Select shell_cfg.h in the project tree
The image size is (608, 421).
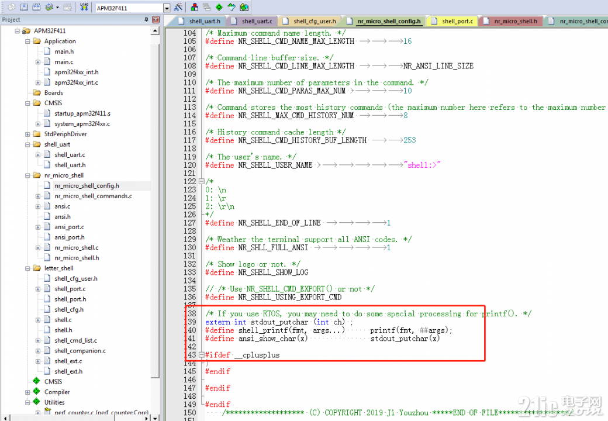pos(69,309)
